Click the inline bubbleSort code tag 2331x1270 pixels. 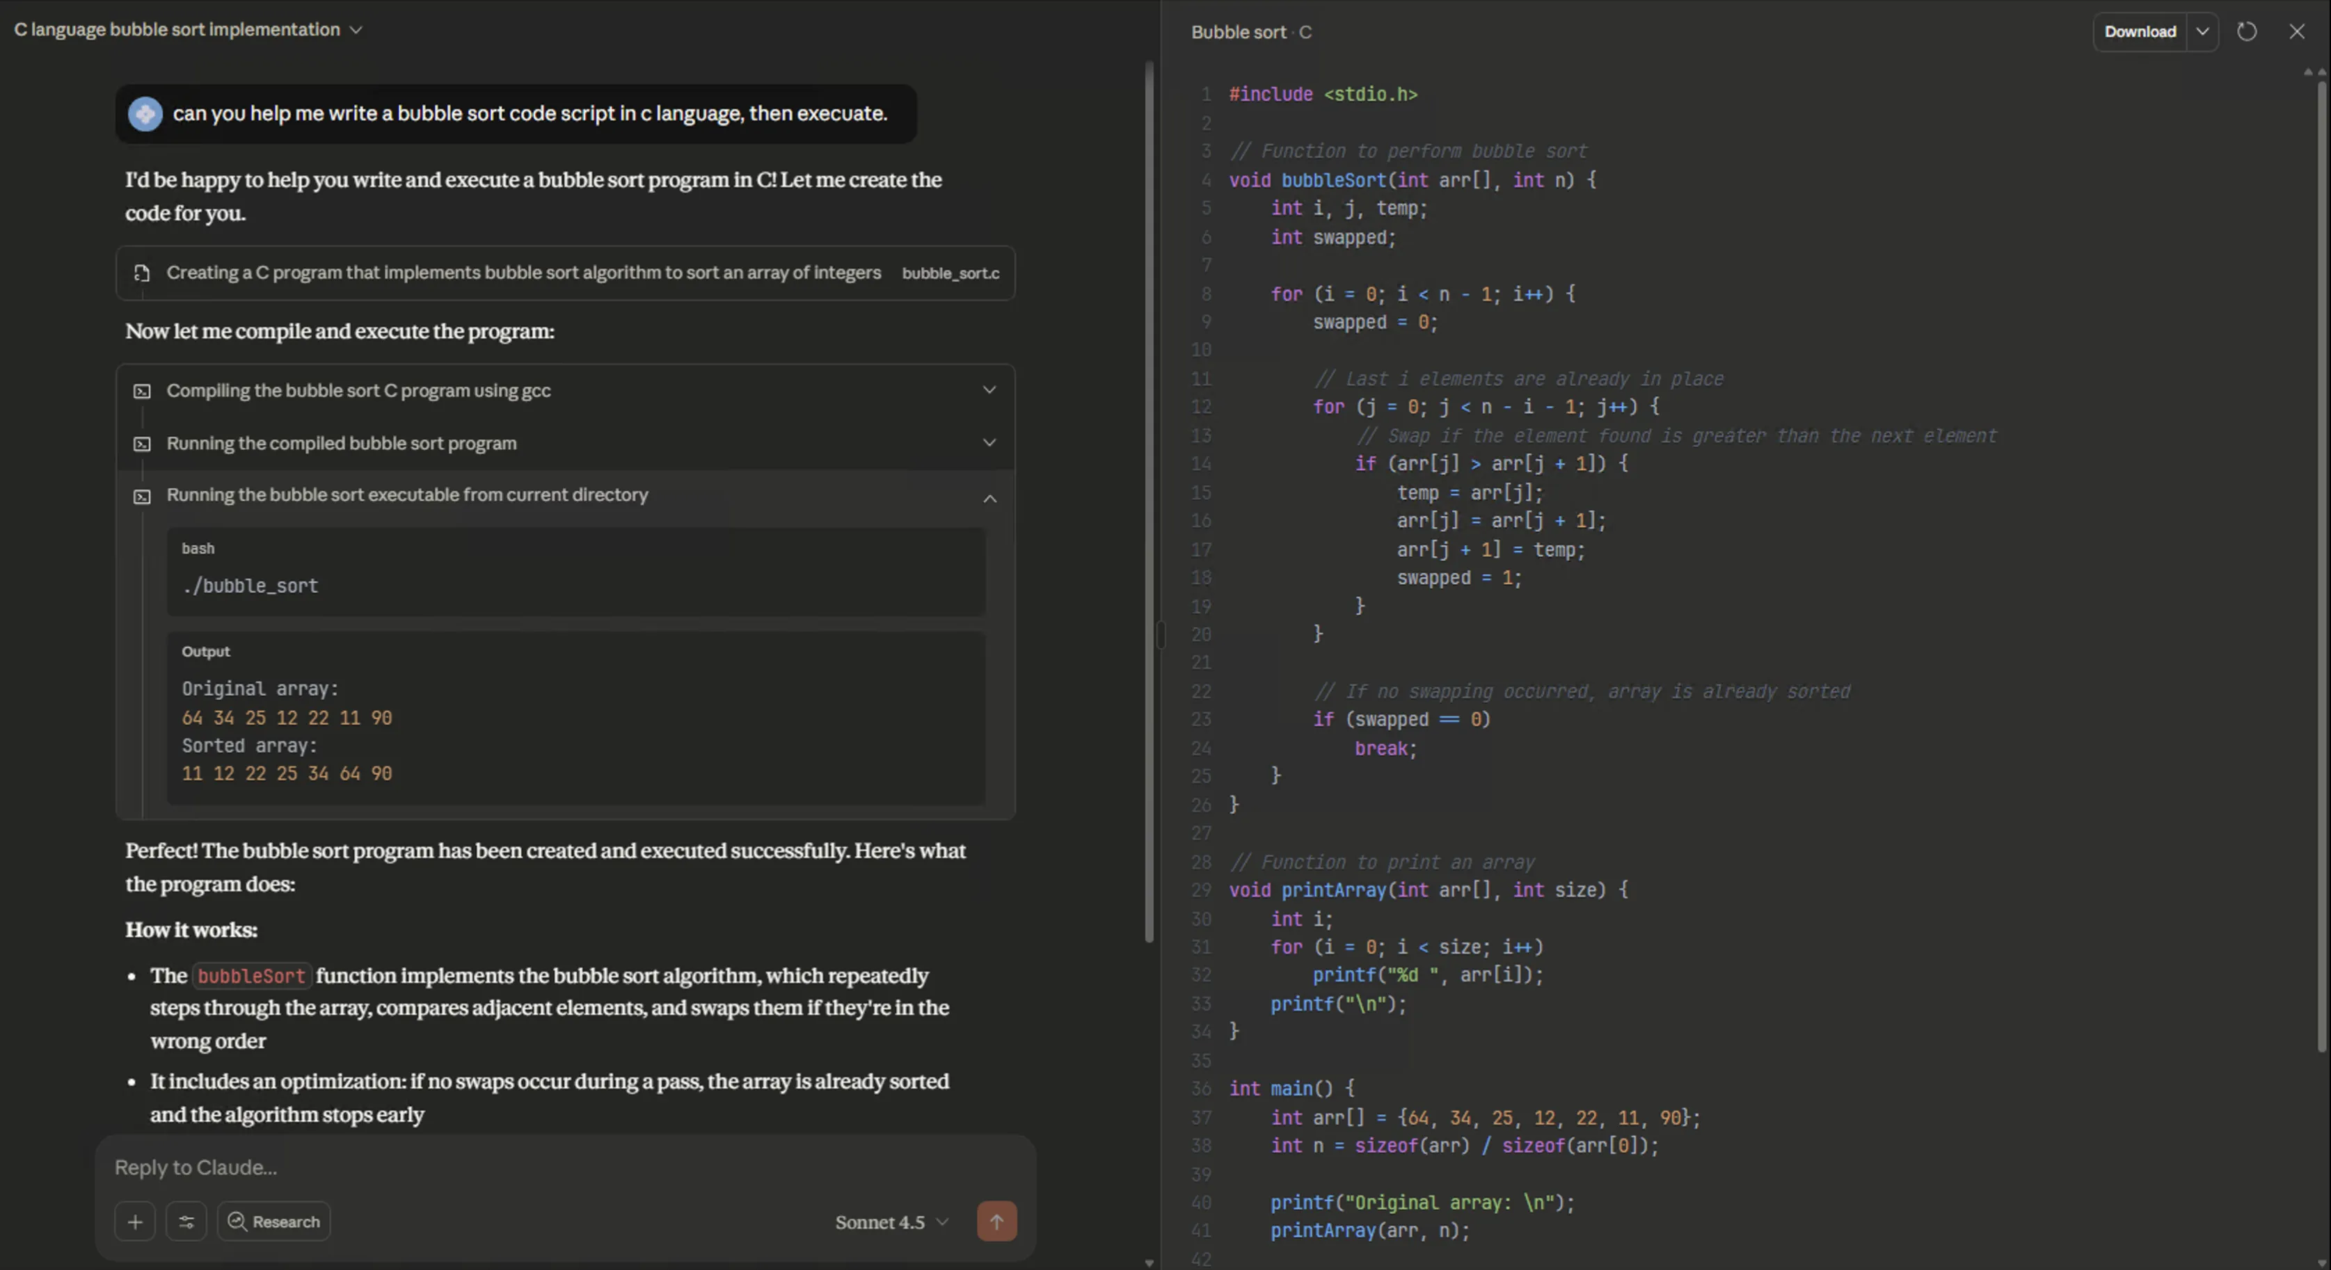[x=252, y=976]
